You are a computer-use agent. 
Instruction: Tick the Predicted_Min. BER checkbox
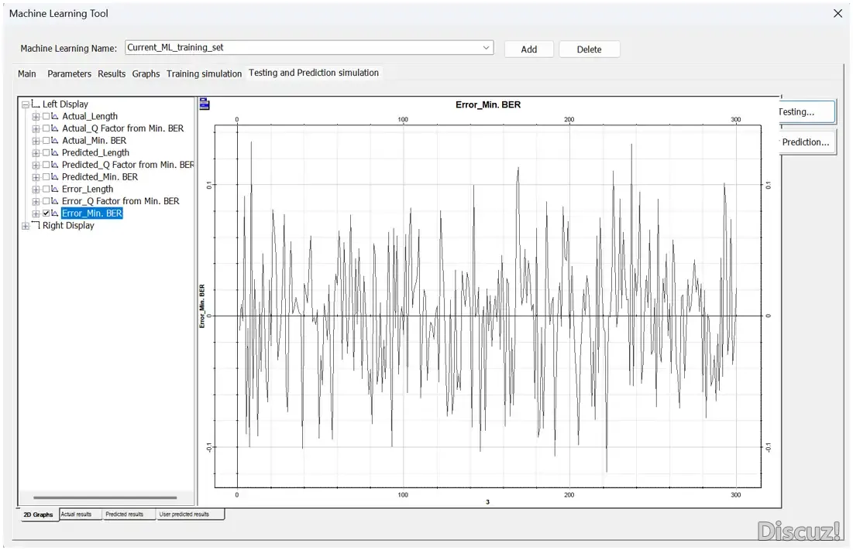(x=46, y=177)
